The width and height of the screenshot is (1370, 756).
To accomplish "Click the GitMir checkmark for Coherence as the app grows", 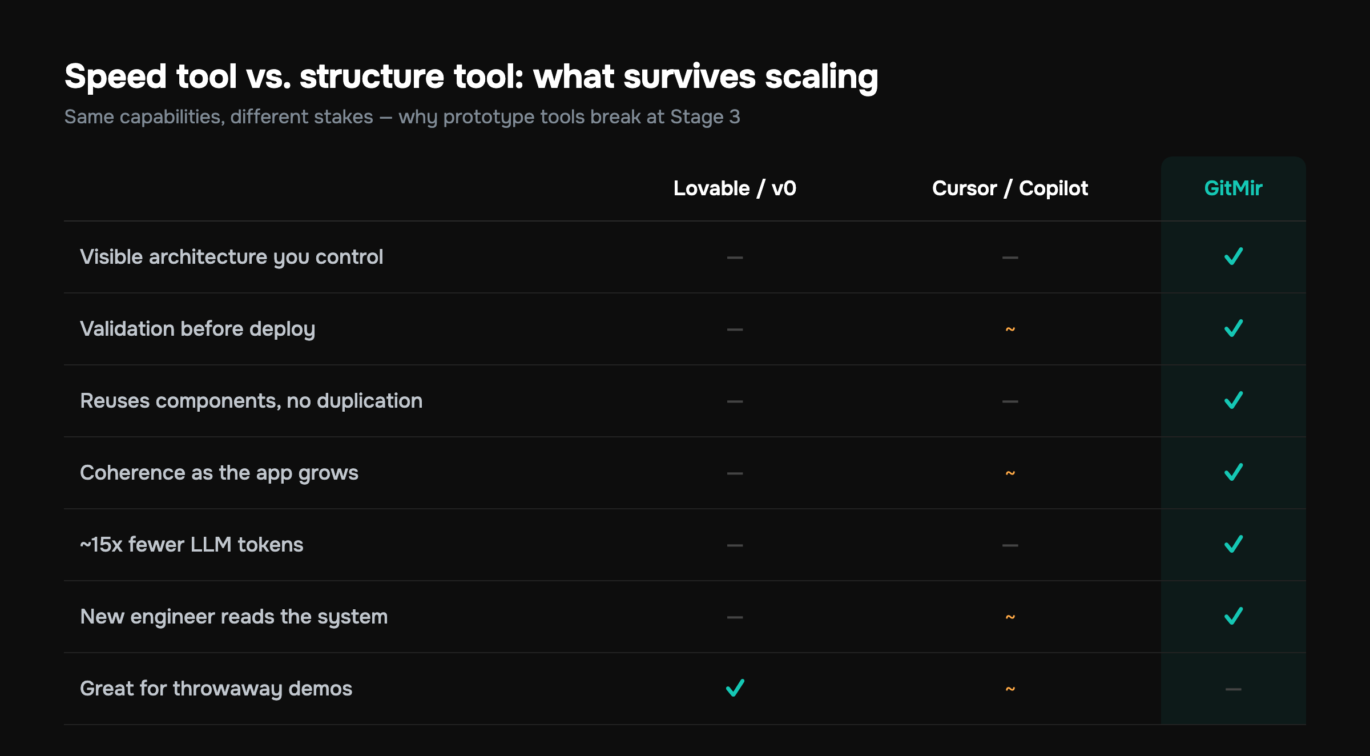I will point(1233,472).
